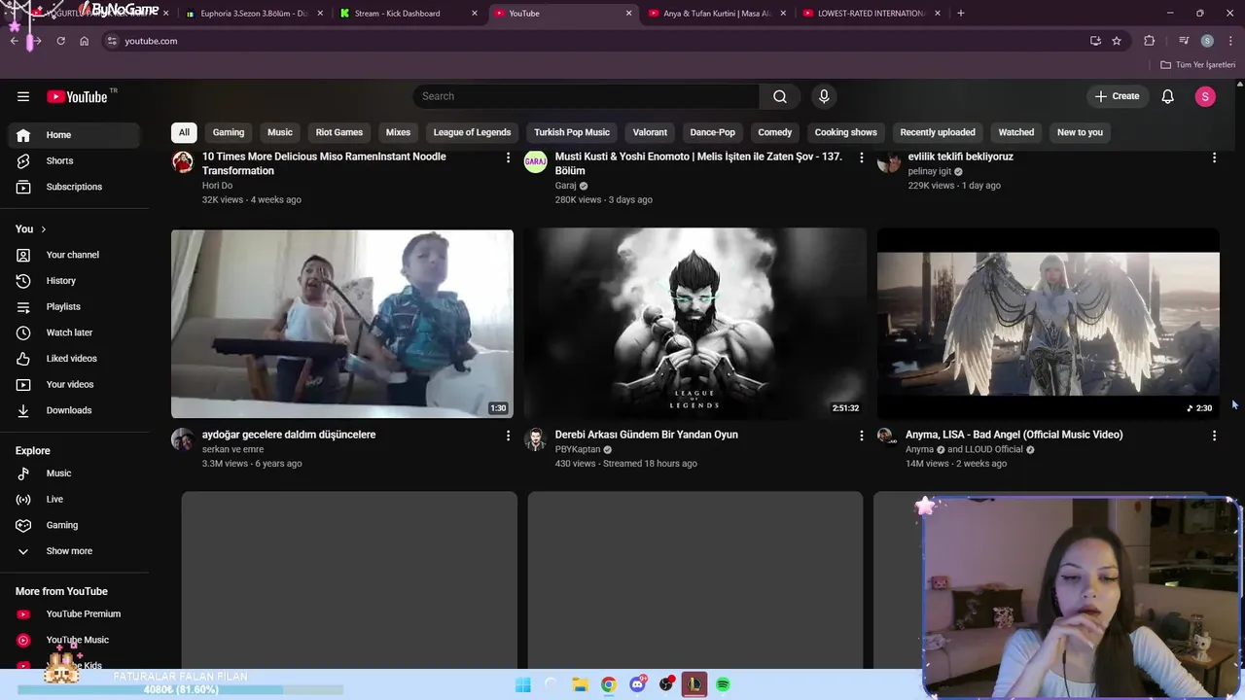Open serkan ve emre channel link
Screen dimensions: 1245x700
point(232,450)
